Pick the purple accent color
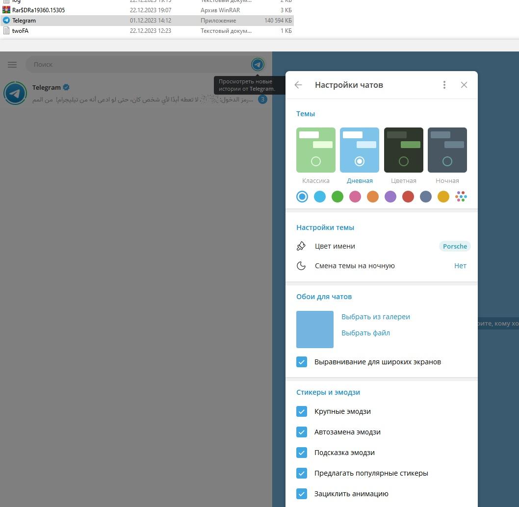 pyautogui.click(x=390, y=197)
